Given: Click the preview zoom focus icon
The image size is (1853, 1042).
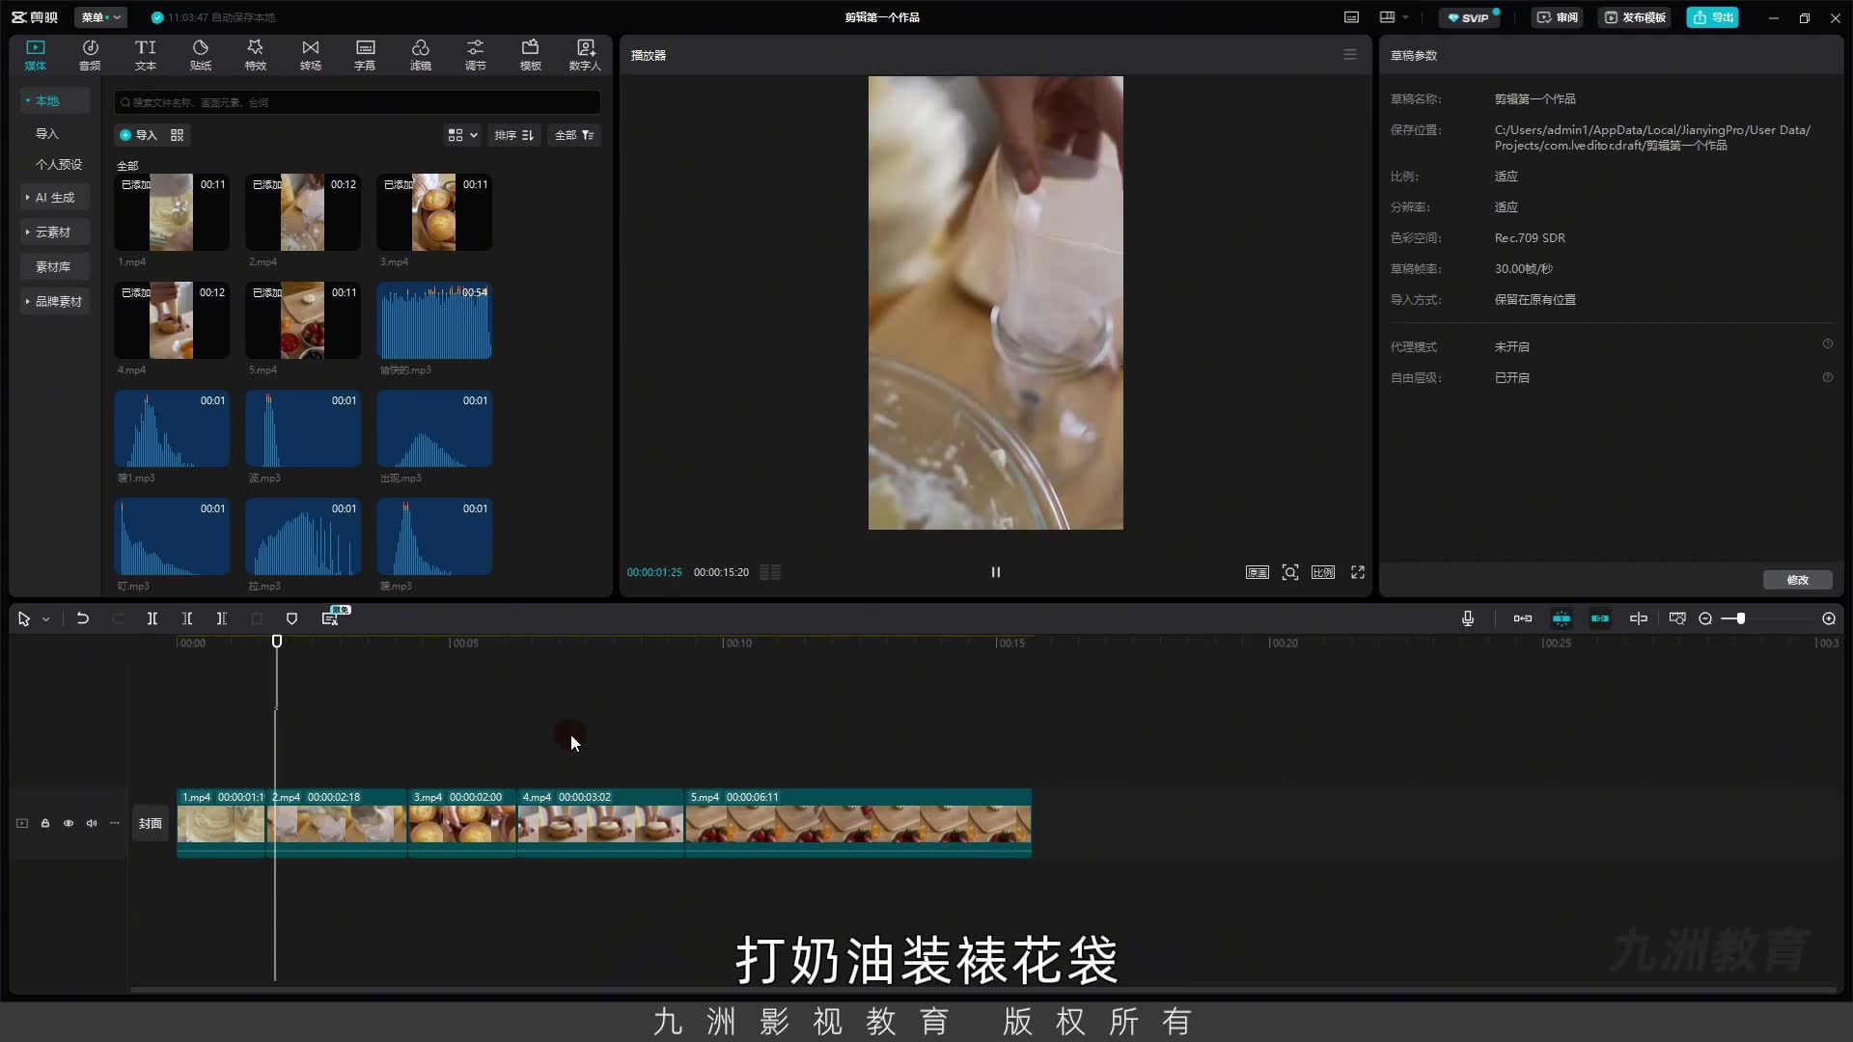Looking at the screenshot, I should click(1290, 572).
